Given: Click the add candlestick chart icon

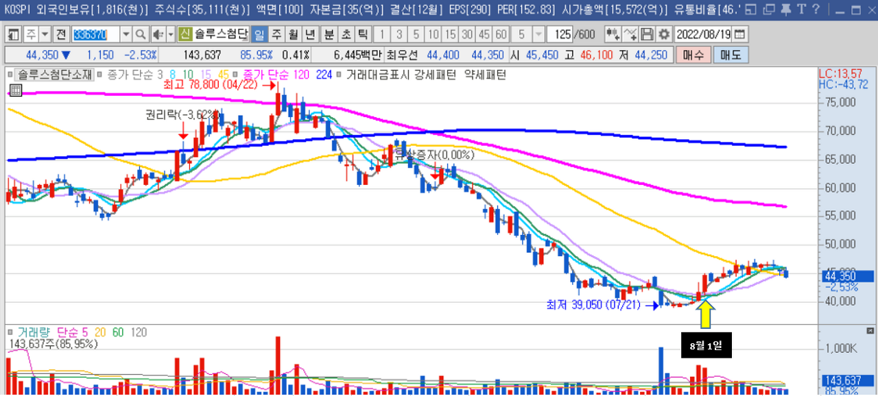Looking at the screenshot, I should (613, 34).
